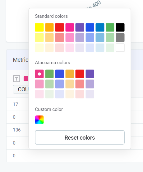Choose the medium purple Ataccama swatch
143x172 pixels.
(90, 84)
